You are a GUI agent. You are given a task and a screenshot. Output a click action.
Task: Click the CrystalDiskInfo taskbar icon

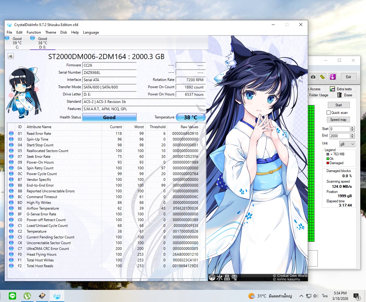click(57, 296)
